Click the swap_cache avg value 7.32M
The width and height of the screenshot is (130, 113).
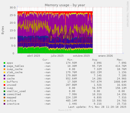point(98,69)
